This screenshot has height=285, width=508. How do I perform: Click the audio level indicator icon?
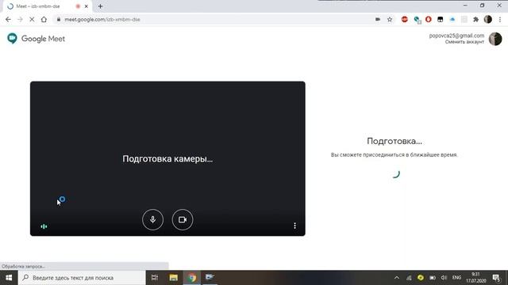[x=44, y=226]
